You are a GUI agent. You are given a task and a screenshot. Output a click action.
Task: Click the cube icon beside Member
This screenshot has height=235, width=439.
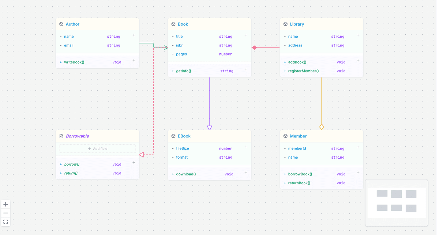[x=285, y=136]
